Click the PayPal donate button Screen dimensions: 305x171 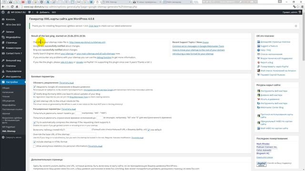click(261, 164)
